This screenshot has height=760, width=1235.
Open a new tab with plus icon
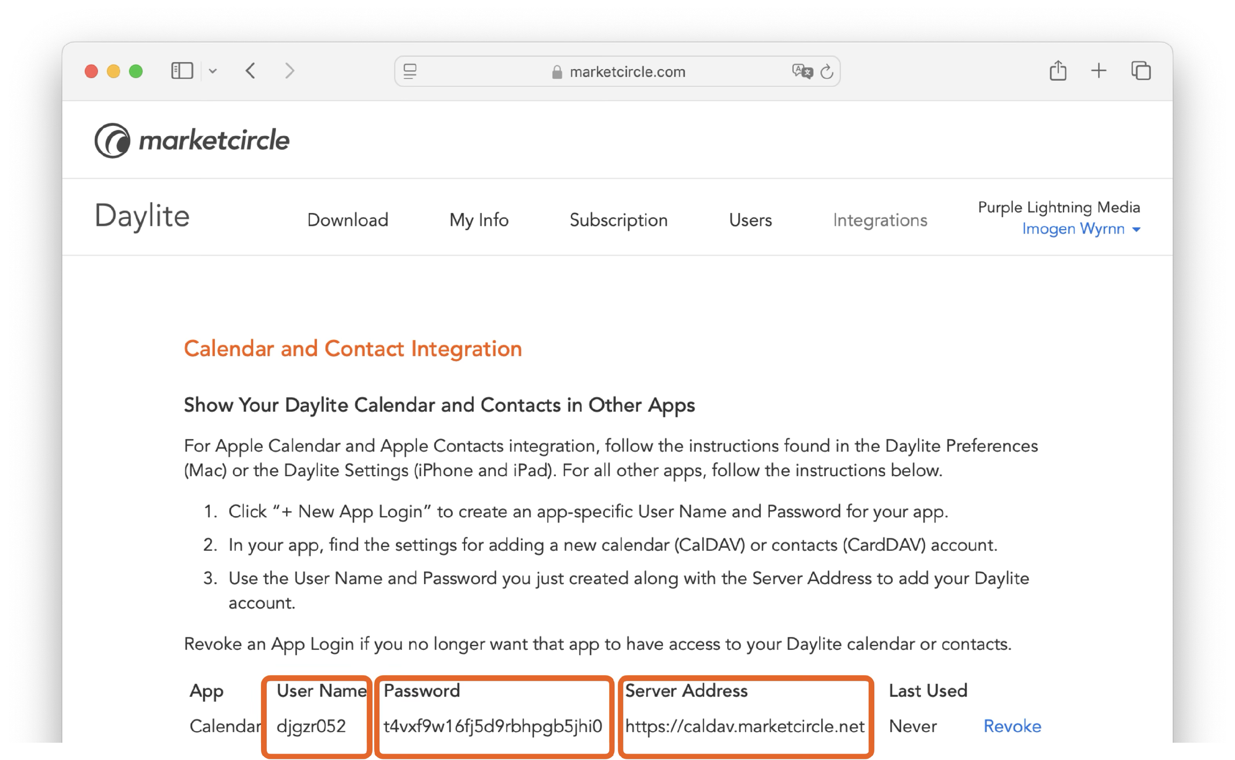click(x=1099, y=71)
